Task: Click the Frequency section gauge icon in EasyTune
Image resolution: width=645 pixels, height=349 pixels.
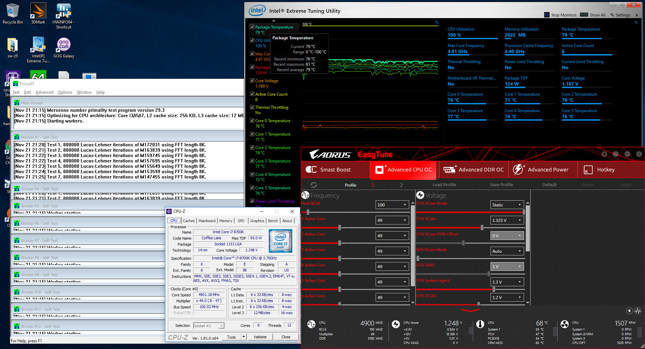Action: coord(305,195)
